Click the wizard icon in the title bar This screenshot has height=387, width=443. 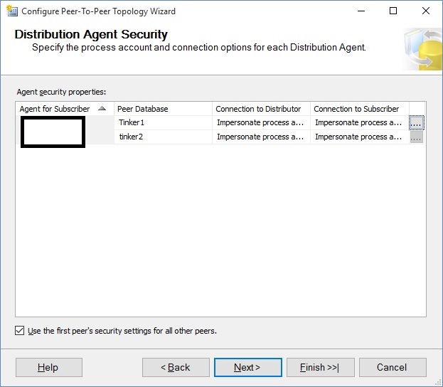pos(11,11)
